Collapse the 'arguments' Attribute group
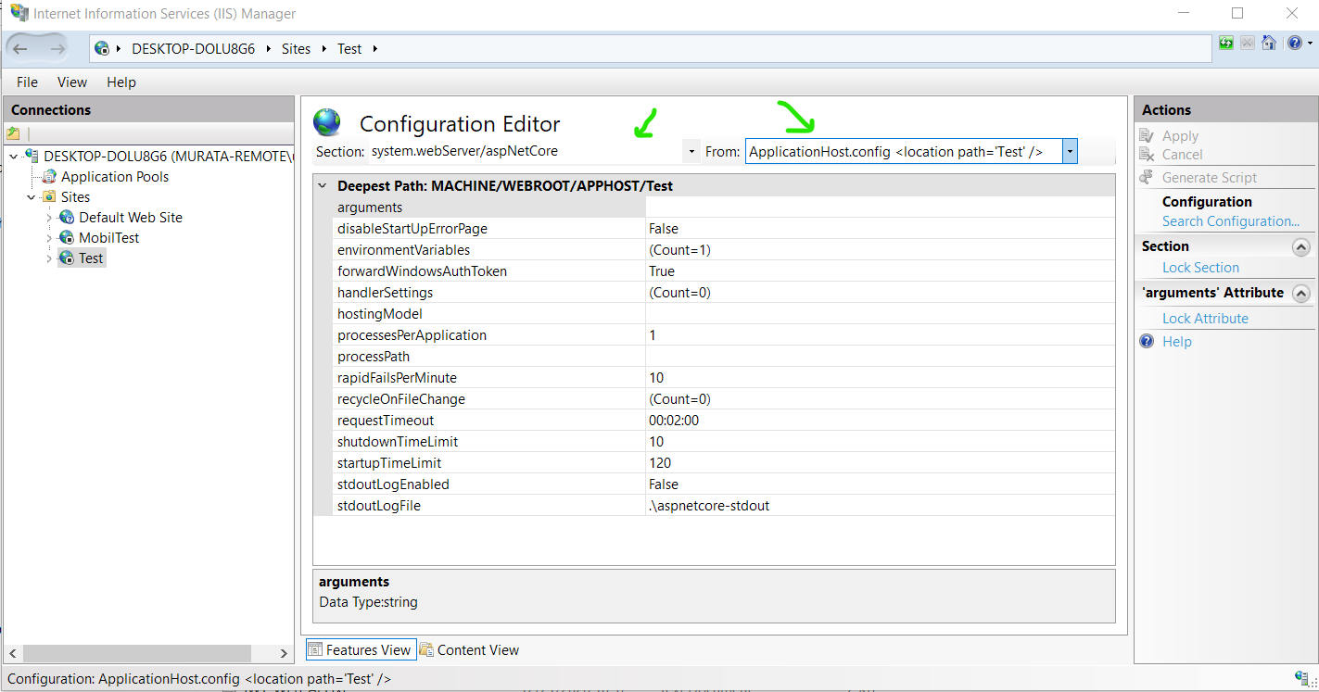 coord(1301,293)
